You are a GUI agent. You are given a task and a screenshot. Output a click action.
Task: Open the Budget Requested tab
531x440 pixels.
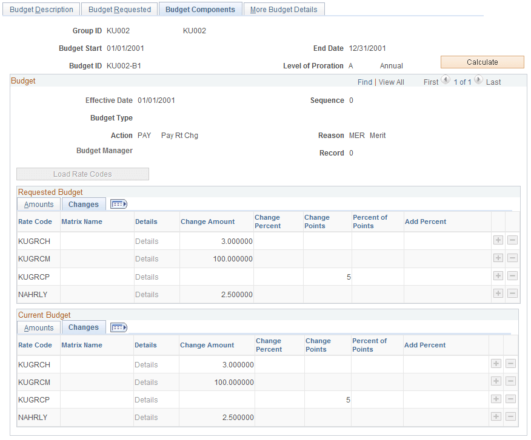(x=119, y=8)
